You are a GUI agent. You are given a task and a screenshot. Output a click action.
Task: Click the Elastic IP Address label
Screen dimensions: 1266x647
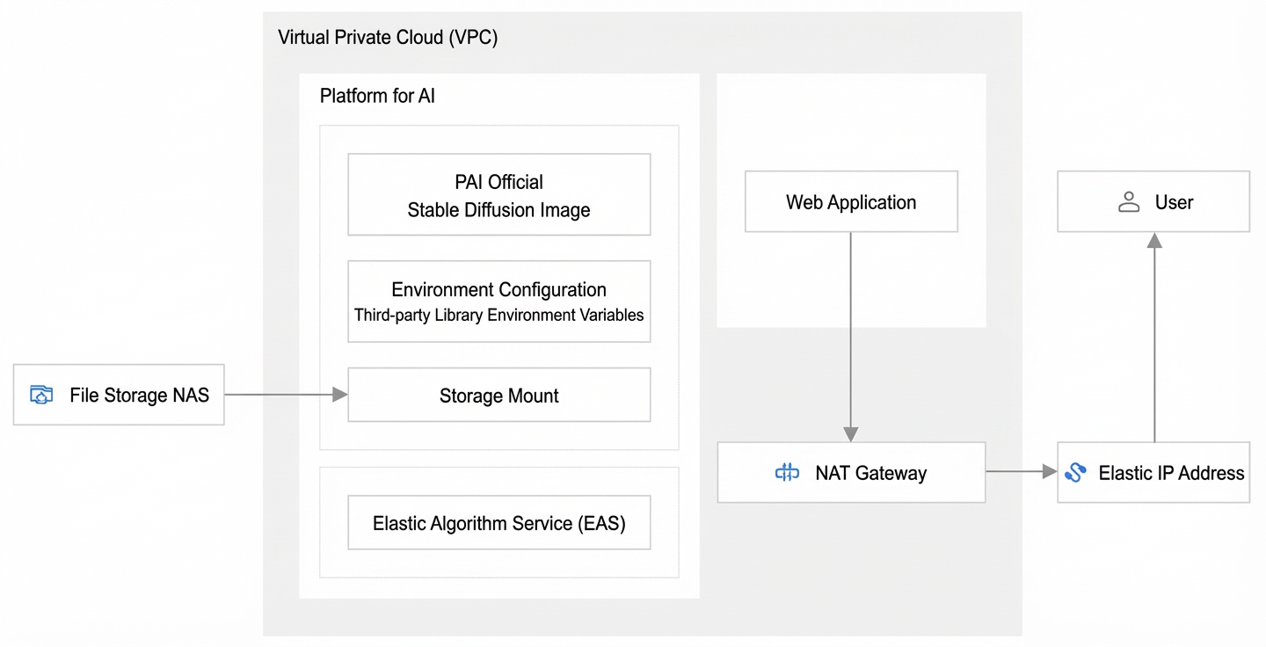coord(1171,473)
